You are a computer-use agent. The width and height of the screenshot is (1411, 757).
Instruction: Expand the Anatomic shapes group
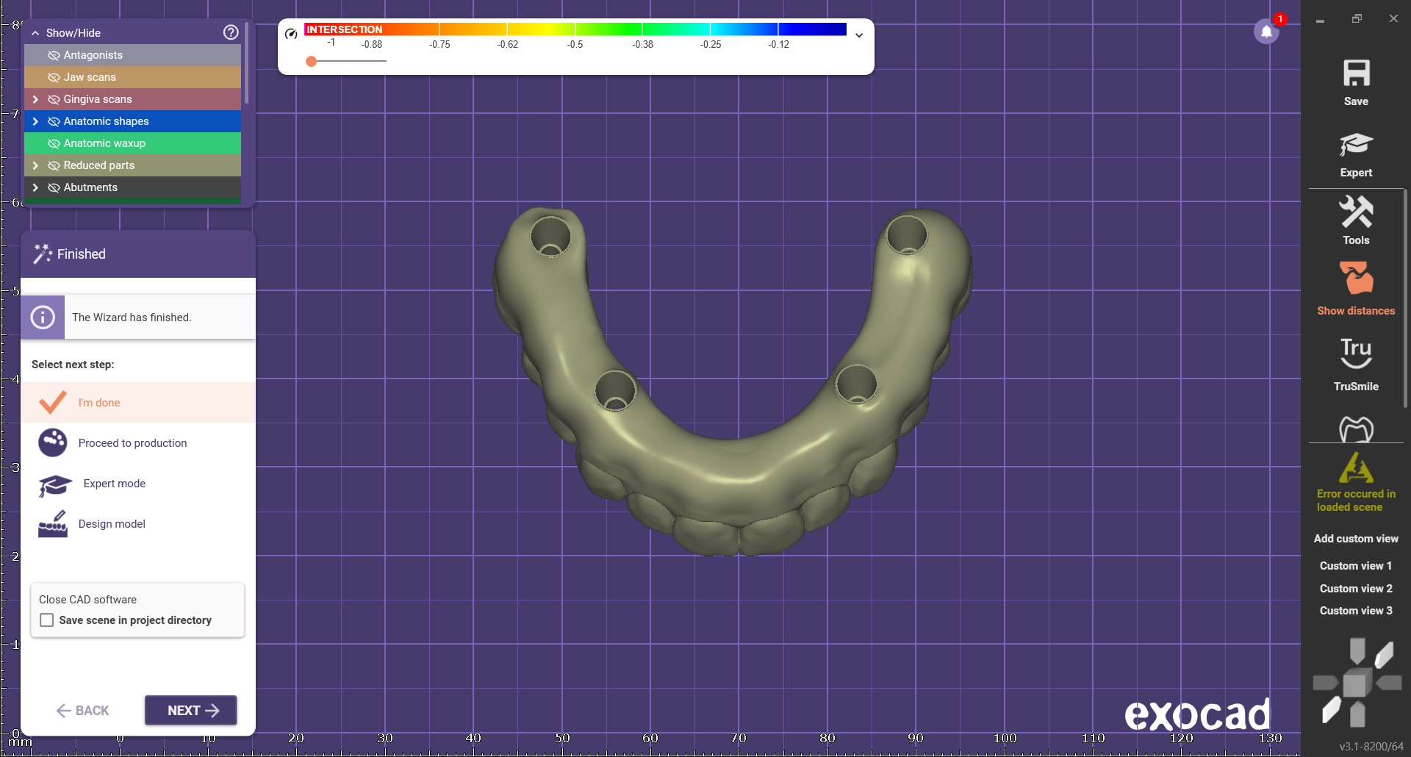[x=35, y=121]
